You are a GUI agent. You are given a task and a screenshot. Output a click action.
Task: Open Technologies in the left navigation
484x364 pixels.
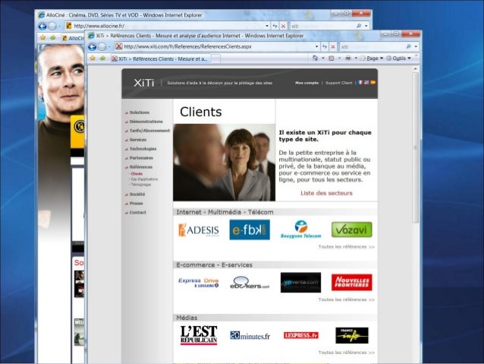(143, 149)
